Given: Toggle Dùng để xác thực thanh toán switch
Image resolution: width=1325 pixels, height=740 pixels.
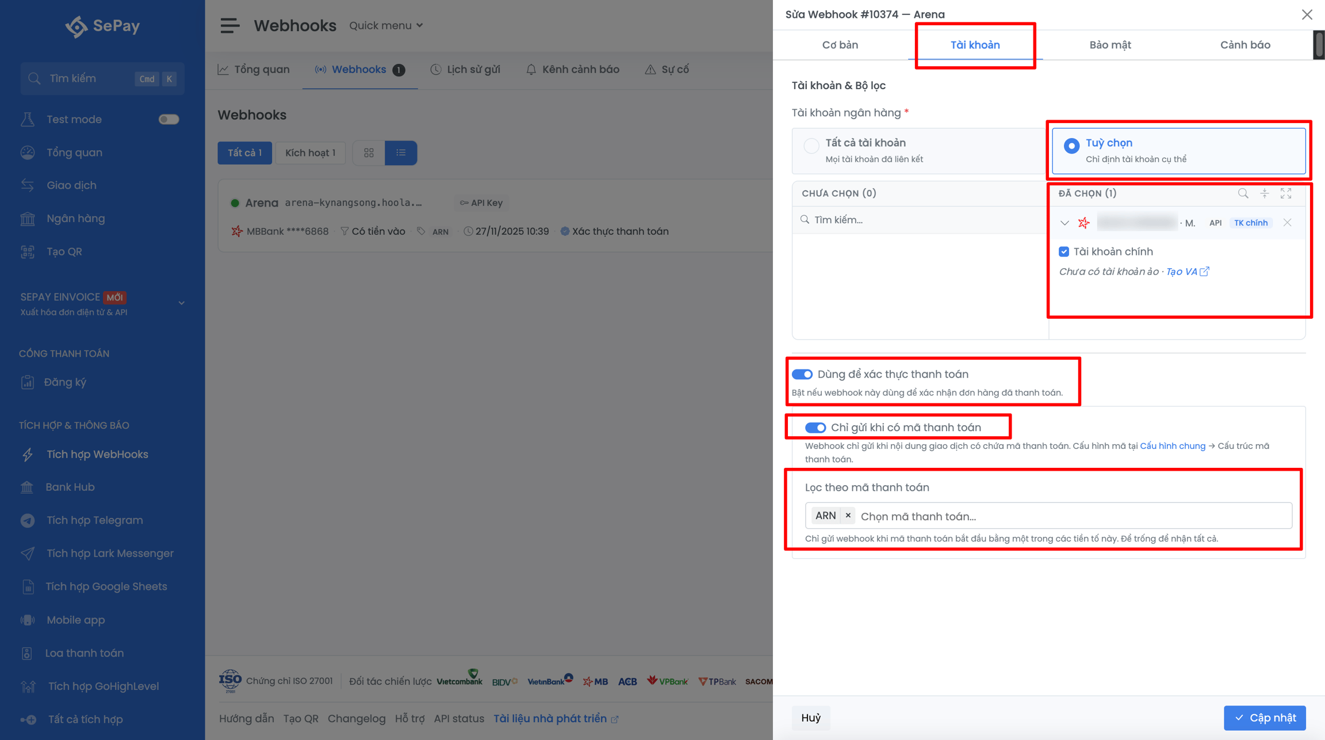Looking at the screenshot, I should [802, 374].
